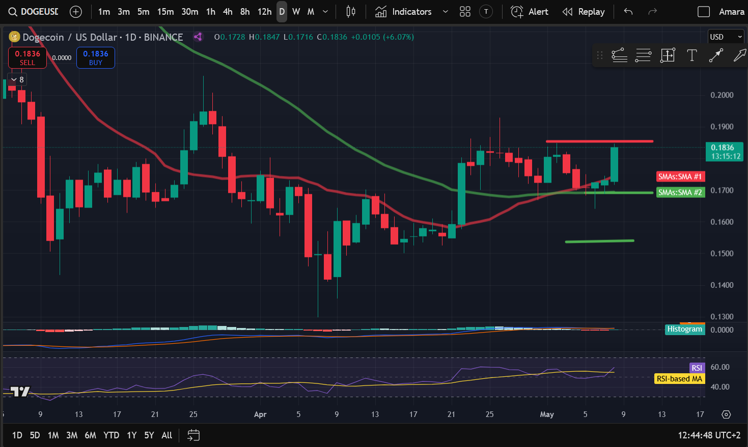Create an Alert from the top toolbar

pos(530,12)
